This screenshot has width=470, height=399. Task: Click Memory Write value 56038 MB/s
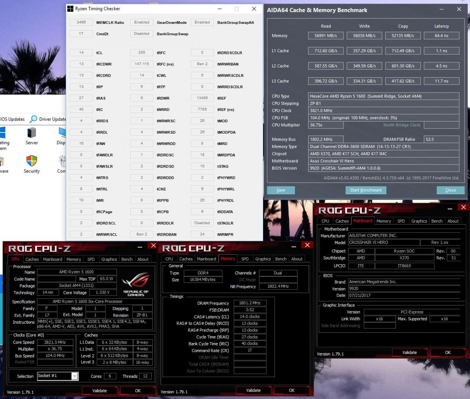click(x=364, y=36)
